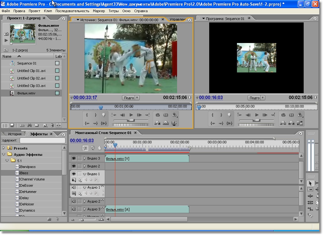Collapse the Видео 1 track
Viewport: 323px width, 235px height.
pos(85,174)
